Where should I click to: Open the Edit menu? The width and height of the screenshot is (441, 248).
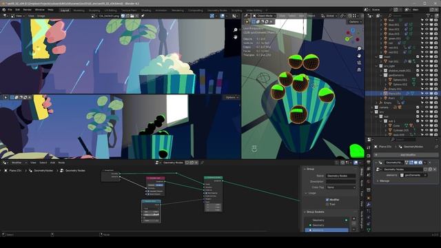(x=18, y=10)
